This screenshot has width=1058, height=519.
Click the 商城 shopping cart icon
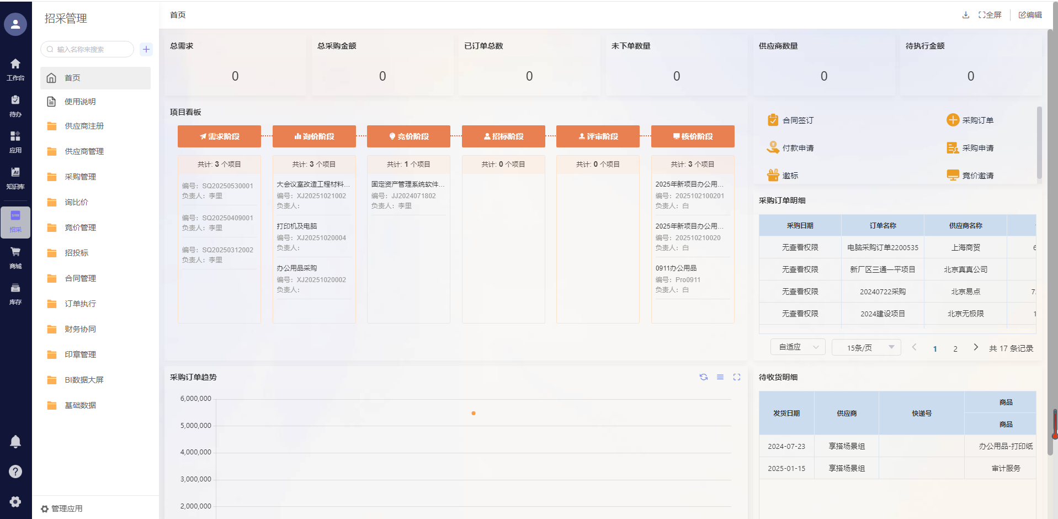point(15,257)
